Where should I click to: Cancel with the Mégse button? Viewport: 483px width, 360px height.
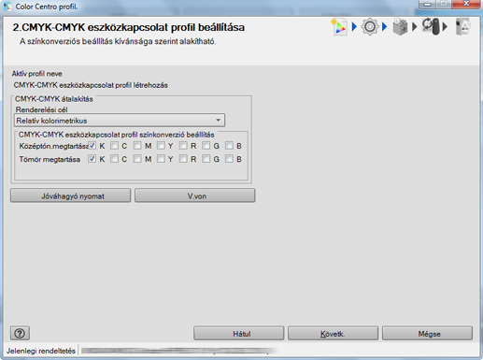(x=427, y=334)
